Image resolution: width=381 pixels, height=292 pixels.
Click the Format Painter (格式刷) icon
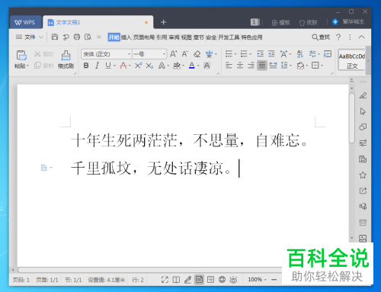pyautogui.click(x=66, y=55)
